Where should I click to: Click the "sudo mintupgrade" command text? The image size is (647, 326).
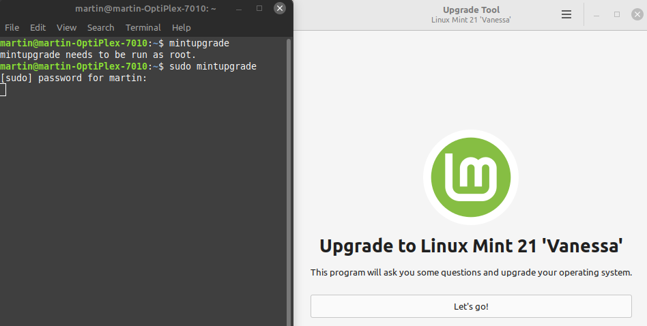213,66
